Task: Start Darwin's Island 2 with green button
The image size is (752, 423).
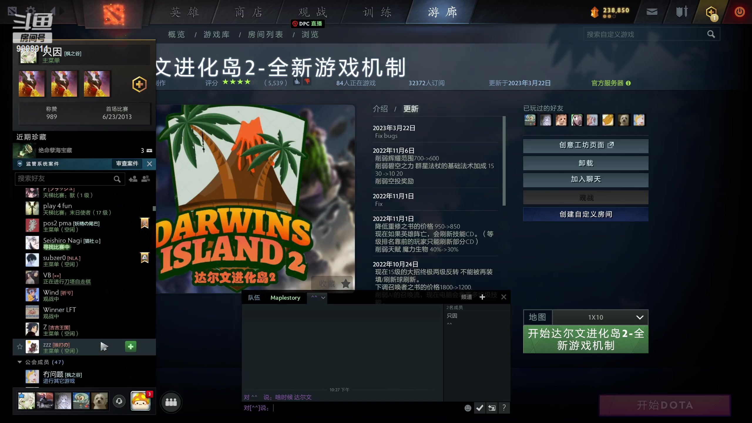Action: pos(586,339)
